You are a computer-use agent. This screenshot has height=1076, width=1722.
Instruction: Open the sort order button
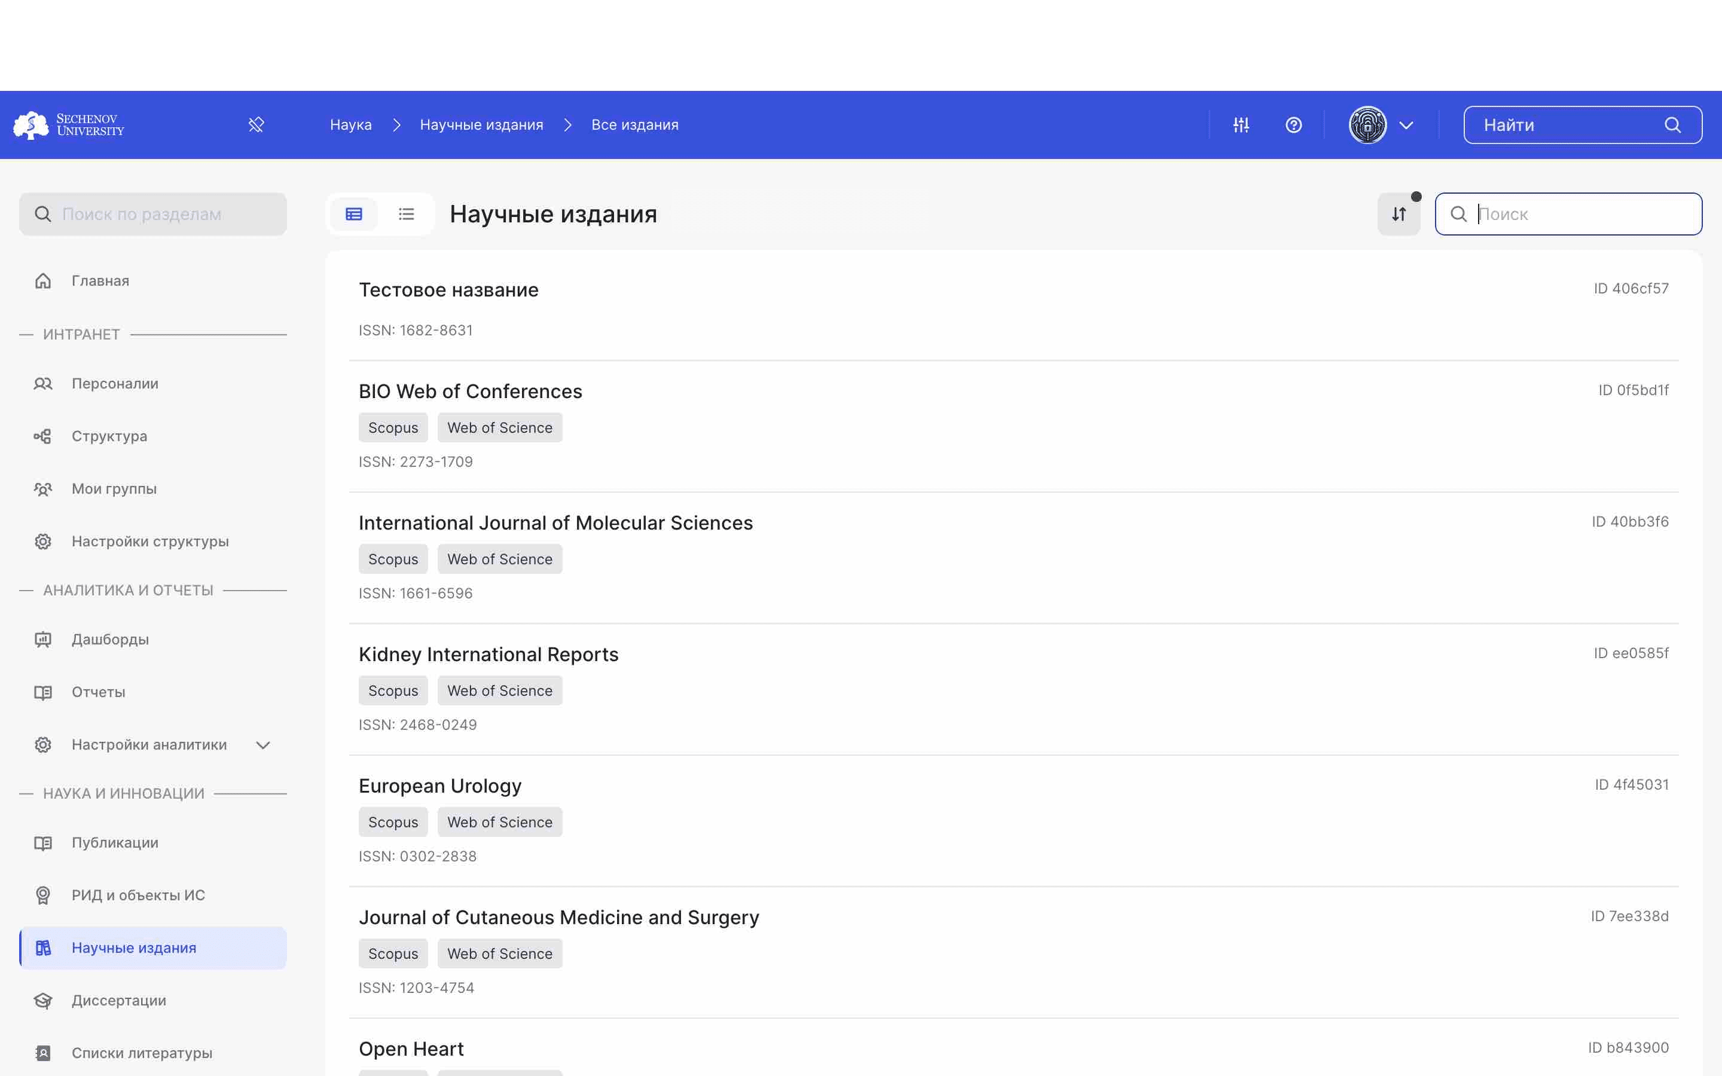(1399, 214)
